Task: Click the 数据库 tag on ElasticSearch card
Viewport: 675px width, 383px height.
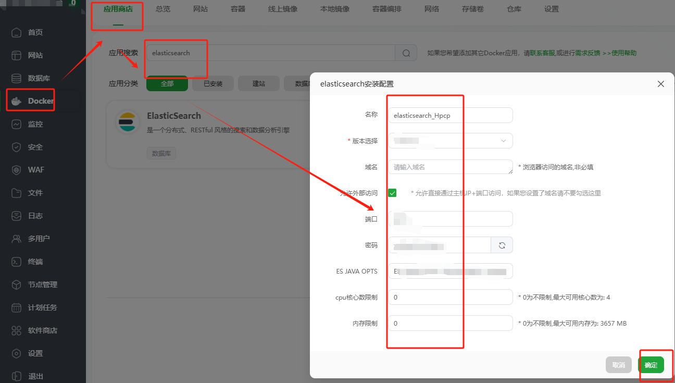Action: coord(162,153)
